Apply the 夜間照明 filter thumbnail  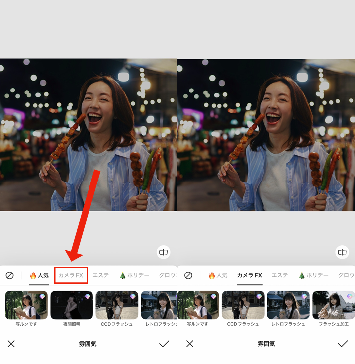click(72, 305)
